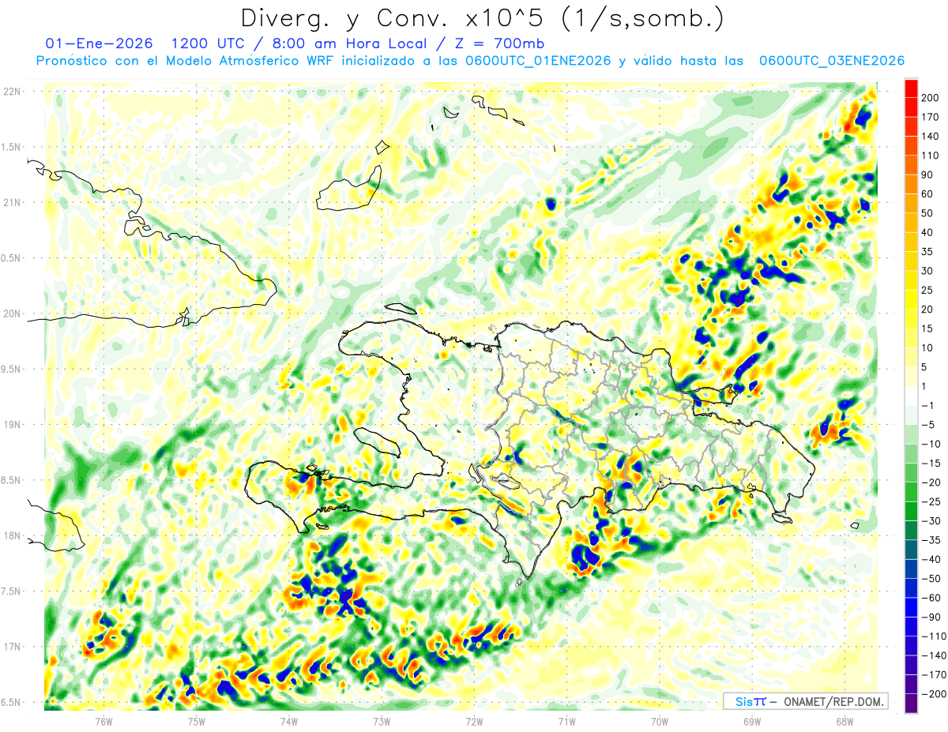Image resolution: width=948 pixels, height=732 pixels.
Task: Click the "-1" colorbar label
Action: click(x=927, y=405)
